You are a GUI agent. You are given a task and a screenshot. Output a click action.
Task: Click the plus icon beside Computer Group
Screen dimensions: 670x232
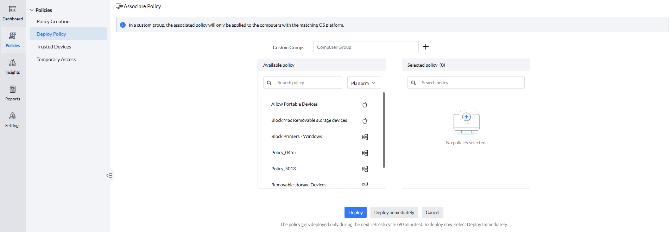pos(426,47)
